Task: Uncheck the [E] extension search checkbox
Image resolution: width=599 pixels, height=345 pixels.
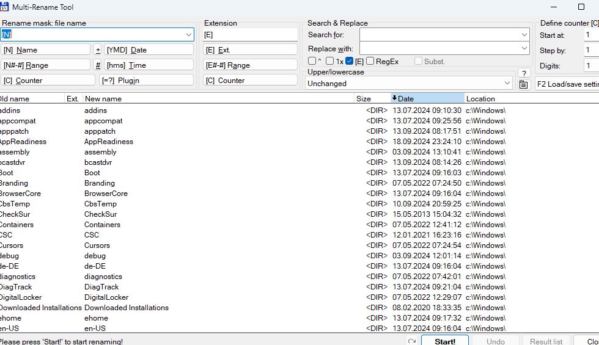Action: [x=349, y=61]
